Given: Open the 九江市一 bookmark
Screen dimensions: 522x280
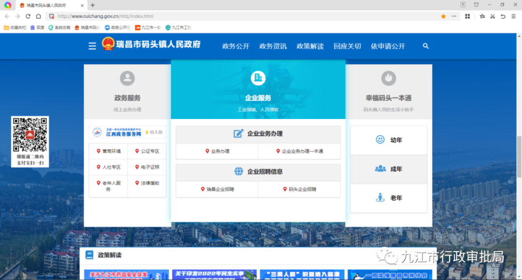Looking at the screenshot, I should click(x=148, y=27).
